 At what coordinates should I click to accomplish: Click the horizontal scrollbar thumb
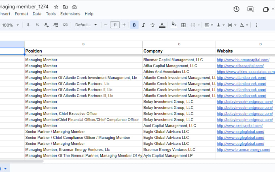(22, 161)
